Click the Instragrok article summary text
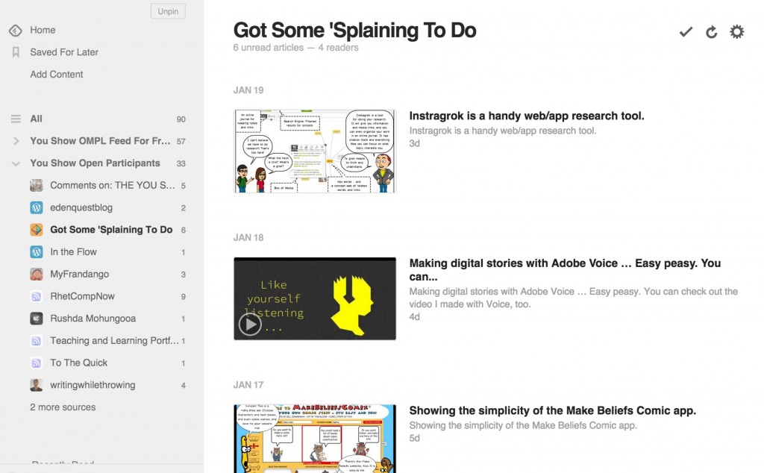Image resolution: width=764 pixels, height=473 pixels. point(503,131)
